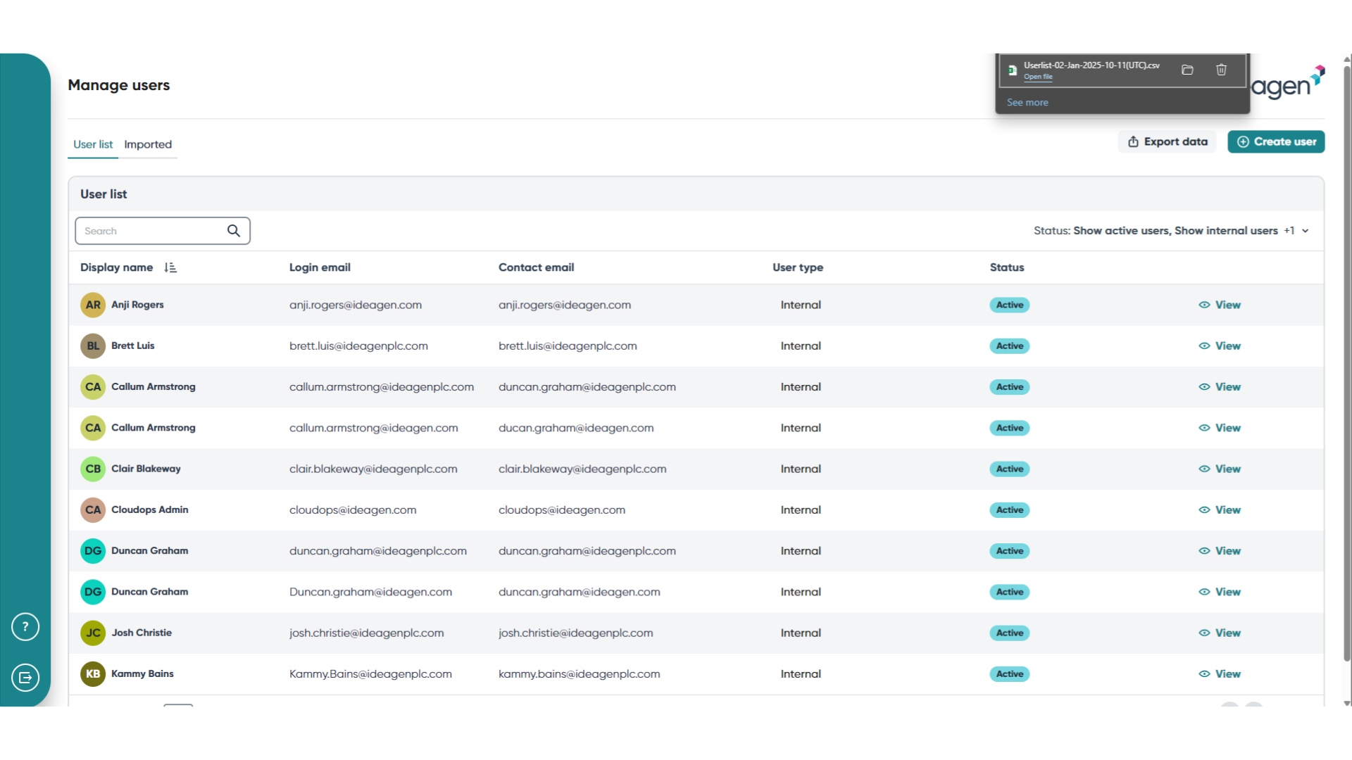Click the Status column header
The image size is (1352, 760).
1007,267
